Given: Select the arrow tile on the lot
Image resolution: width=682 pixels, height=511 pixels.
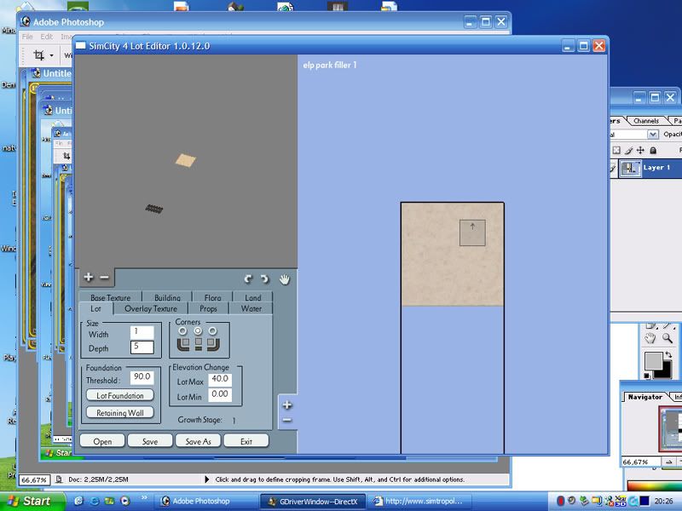Looking at the screenshot, I should (472, 233).
